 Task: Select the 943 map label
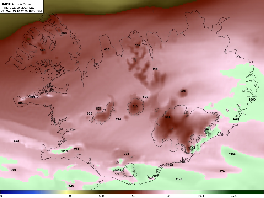pos(71,186)
